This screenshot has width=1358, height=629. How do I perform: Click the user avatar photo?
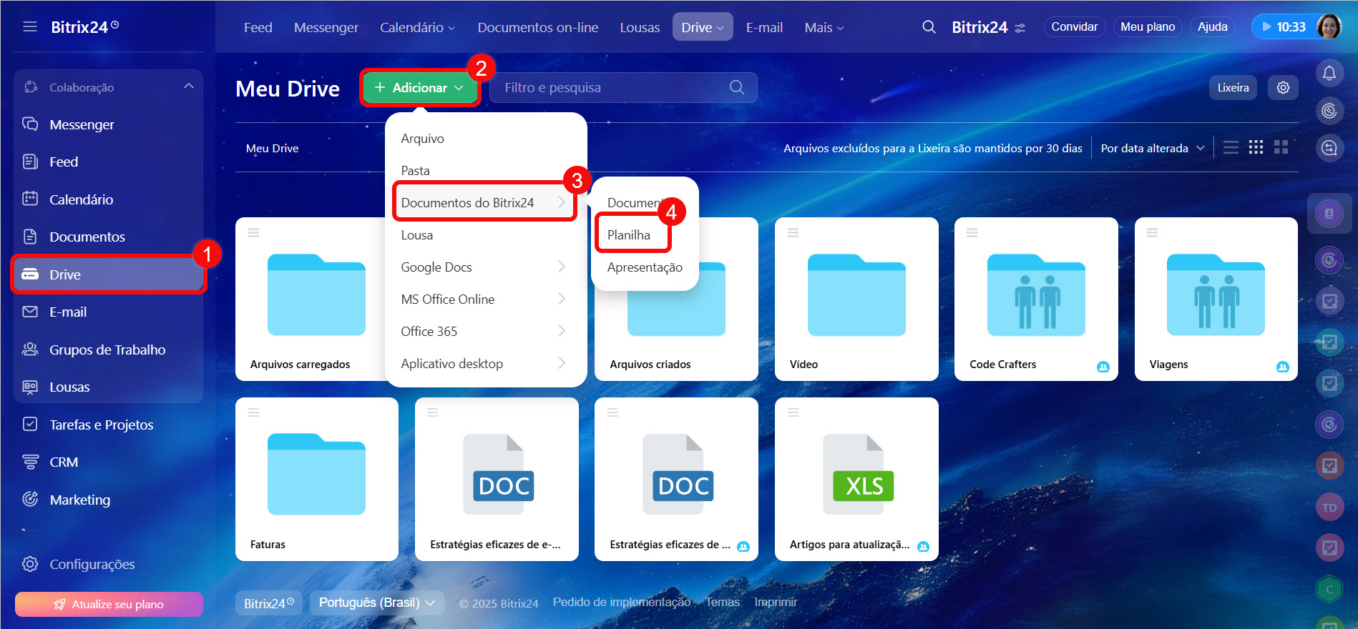click(1329, 27)
